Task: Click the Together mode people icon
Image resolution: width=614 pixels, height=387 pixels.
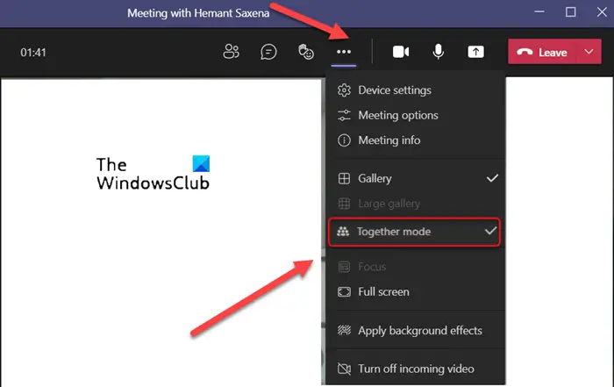Action: pyautogui.click(x=343, y=232)
